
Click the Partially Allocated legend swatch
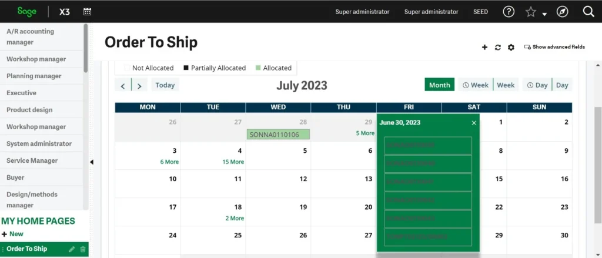186,68
